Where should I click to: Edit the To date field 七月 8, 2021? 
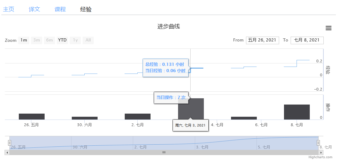tap(307, 40)
